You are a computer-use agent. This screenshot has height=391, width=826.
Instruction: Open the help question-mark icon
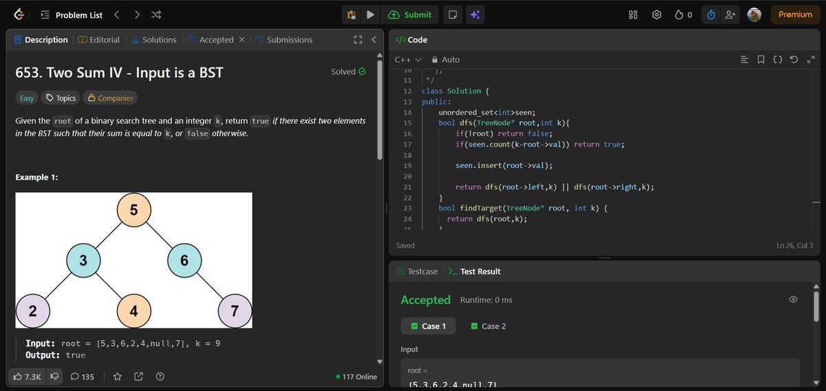[160, 377]
